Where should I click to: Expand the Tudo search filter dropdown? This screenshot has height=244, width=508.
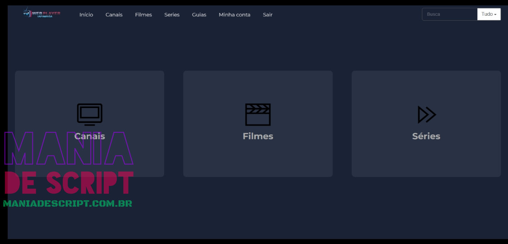pyautogui.click(x=489, y=14)
